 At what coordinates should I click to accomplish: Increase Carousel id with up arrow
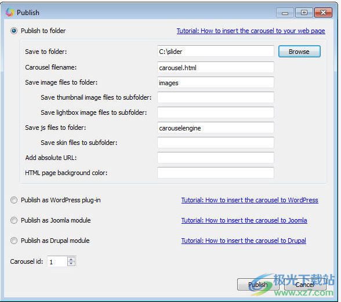(x=71, y=259)
